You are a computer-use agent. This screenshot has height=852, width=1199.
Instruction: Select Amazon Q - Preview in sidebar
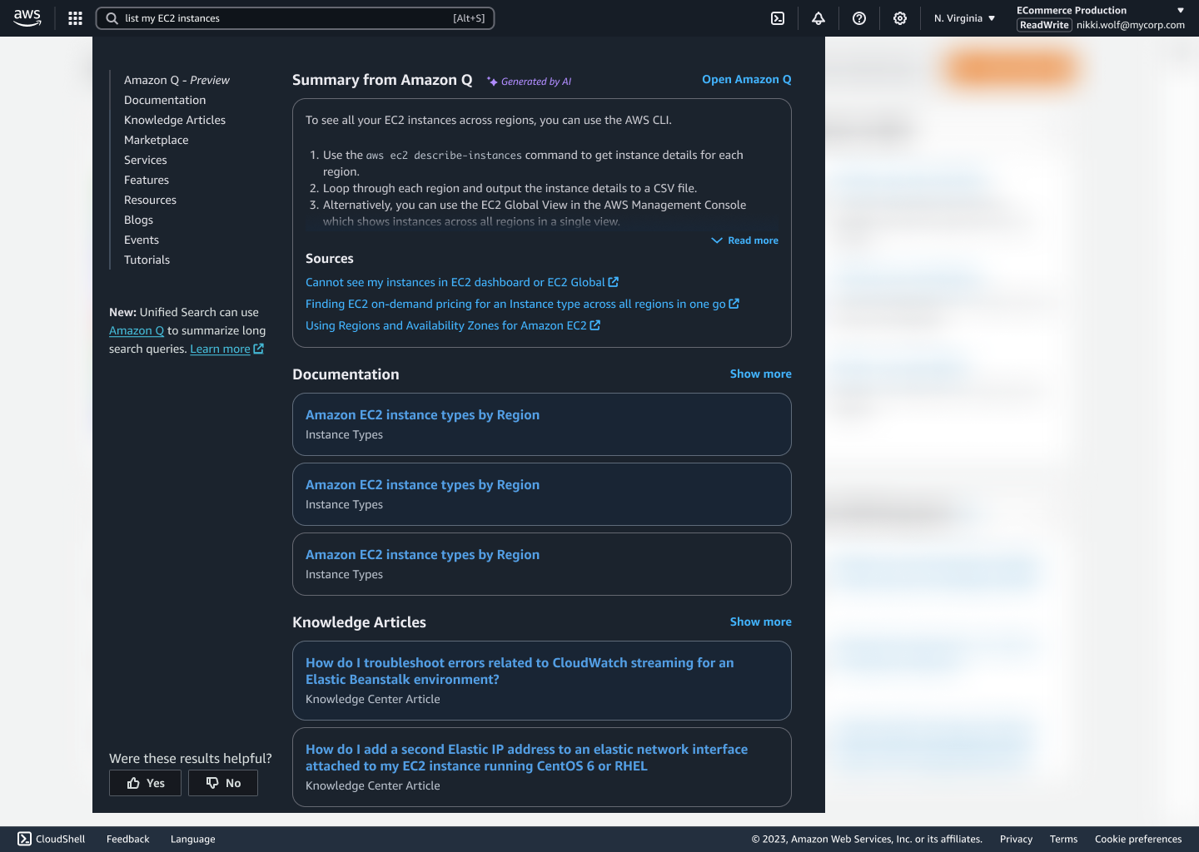177,80
